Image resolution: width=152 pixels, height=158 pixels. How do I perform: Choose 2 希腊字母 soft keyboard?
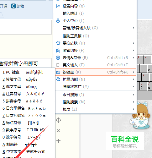(27, 79)
